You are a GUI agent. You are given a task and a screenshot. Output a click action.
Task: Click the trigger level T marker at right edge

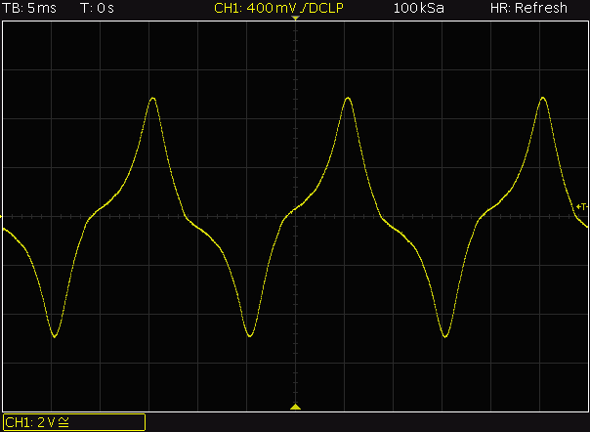coord(582,207)
